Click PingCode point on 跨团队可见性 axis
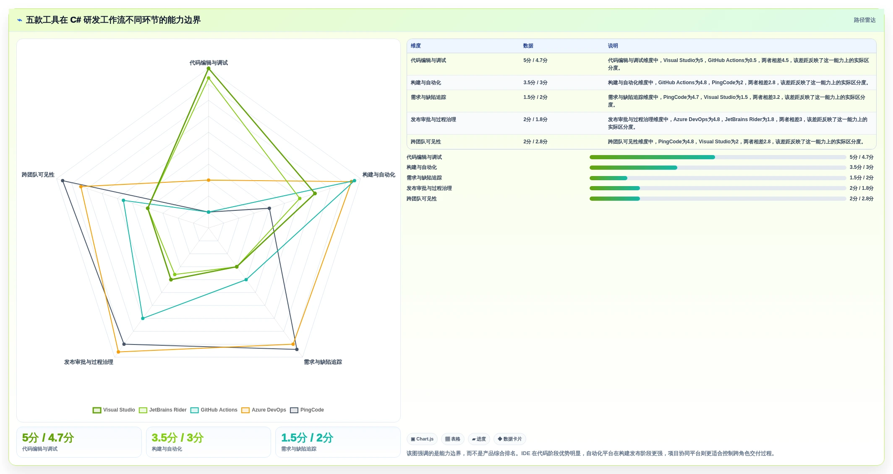 tap(63, 181)
